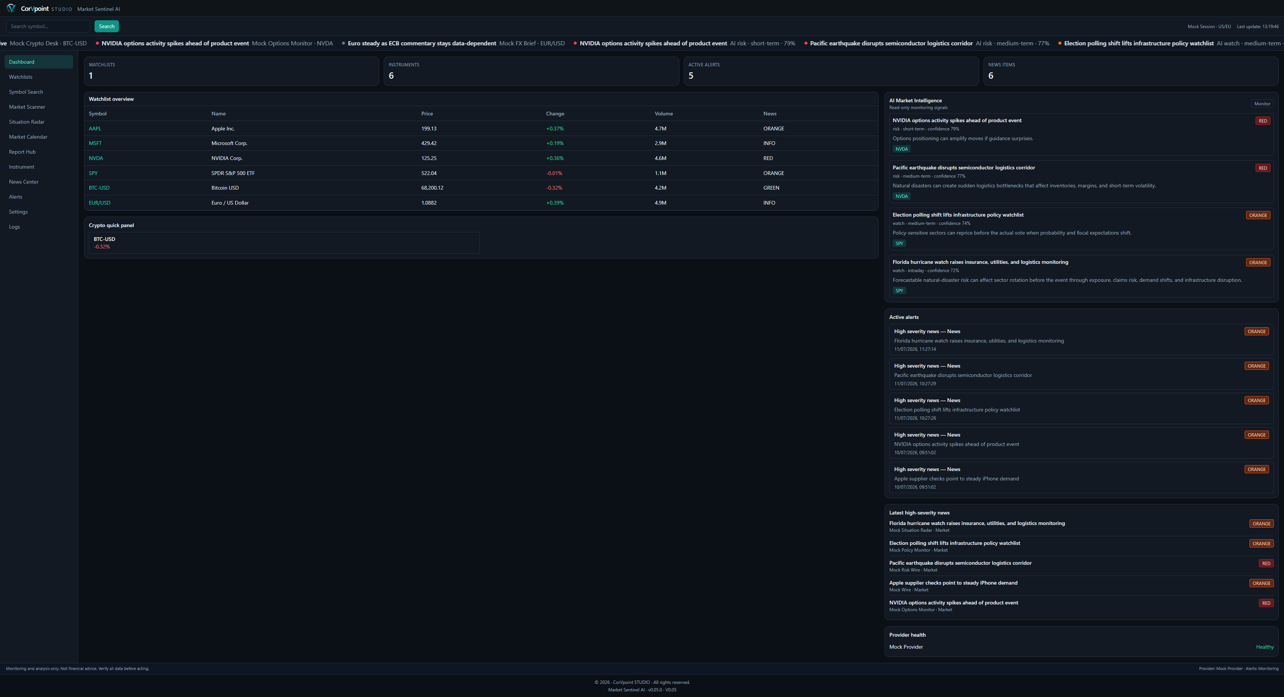Click 'Provider: Mock Provider · Alerts: Monitoring' status text

tap(1239, 669)
